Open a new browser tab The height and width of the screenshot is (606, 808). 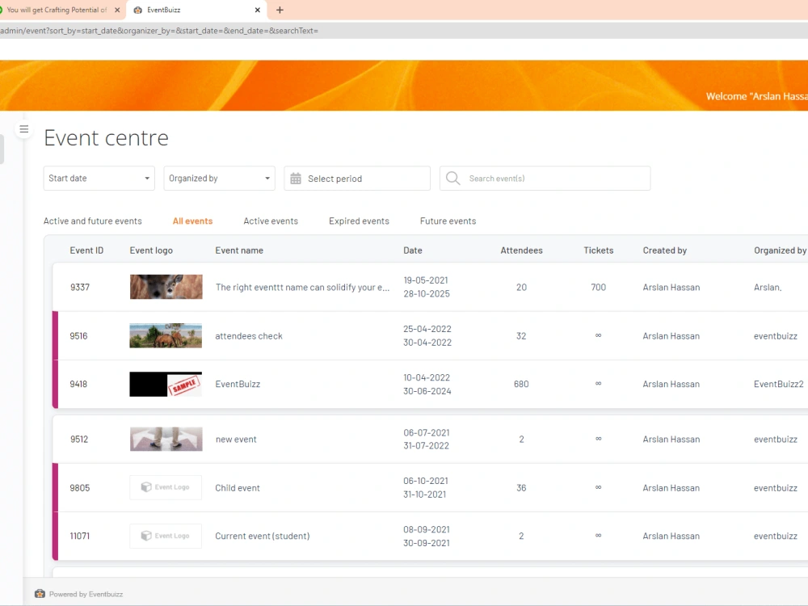[280, 10]
